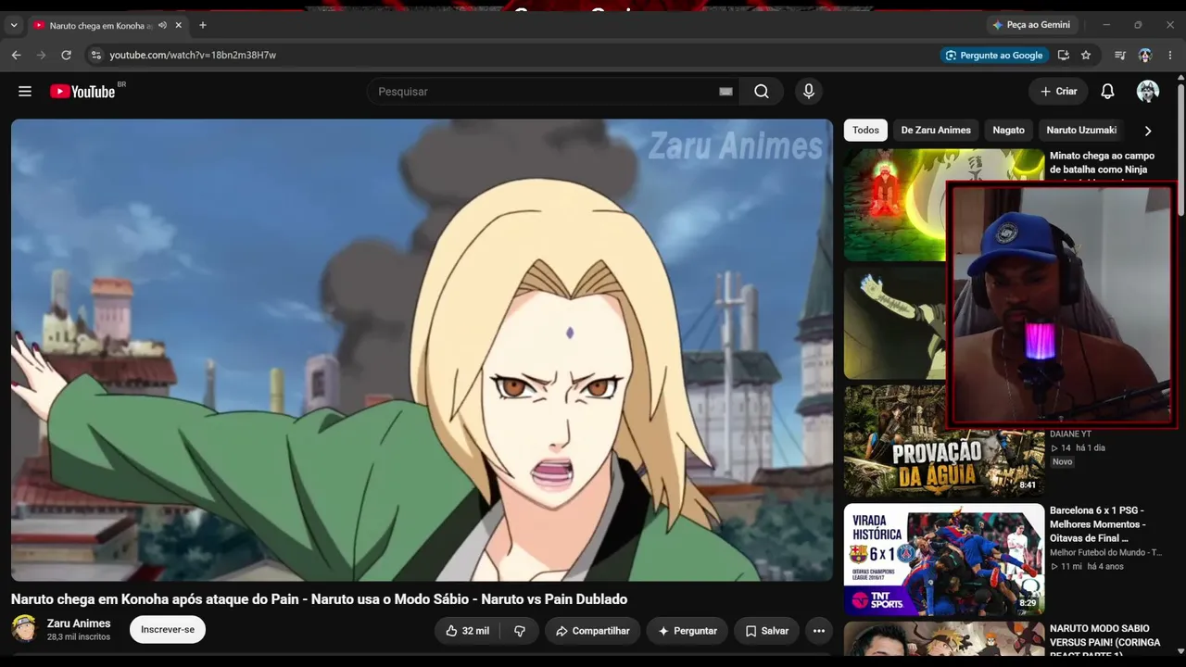Open YouTube notifications bell
This screenshot has height=667, width=1186.
(1107, 92)
